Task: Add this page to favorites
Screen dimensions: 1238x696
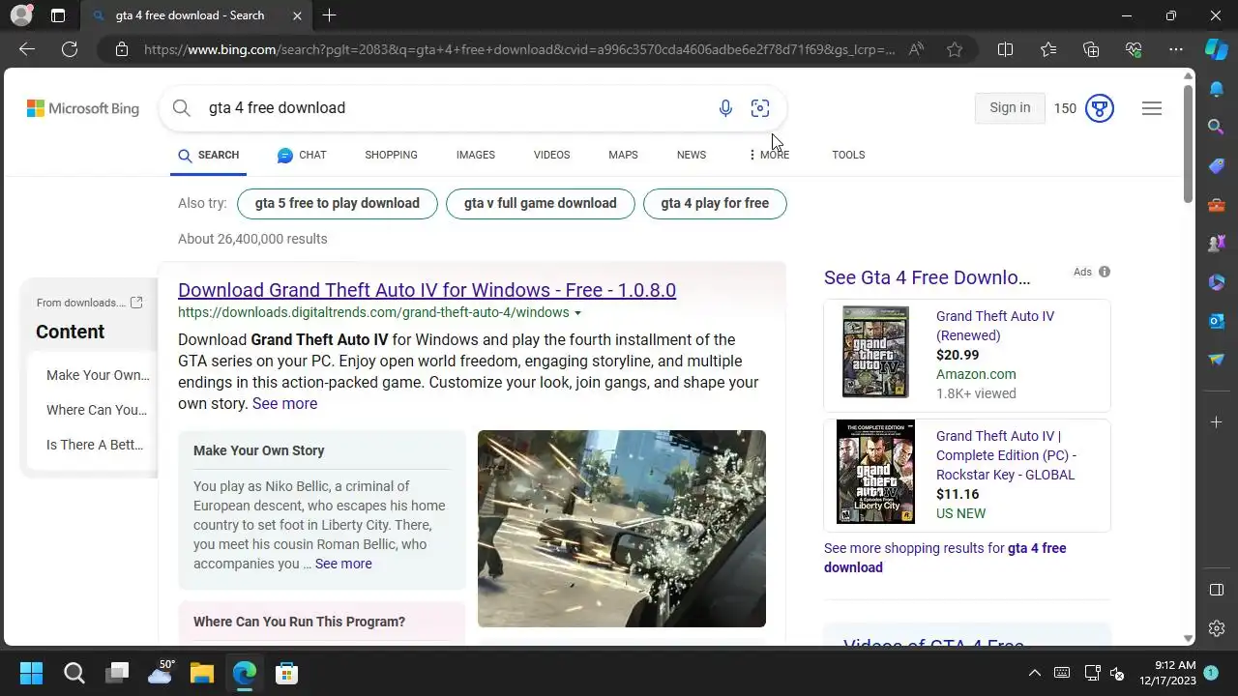Action: point(955,49)
